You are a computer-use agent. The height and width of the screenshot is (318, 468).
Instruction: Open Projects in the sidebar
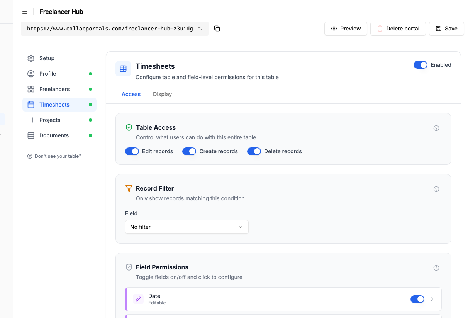click(59, 120)
